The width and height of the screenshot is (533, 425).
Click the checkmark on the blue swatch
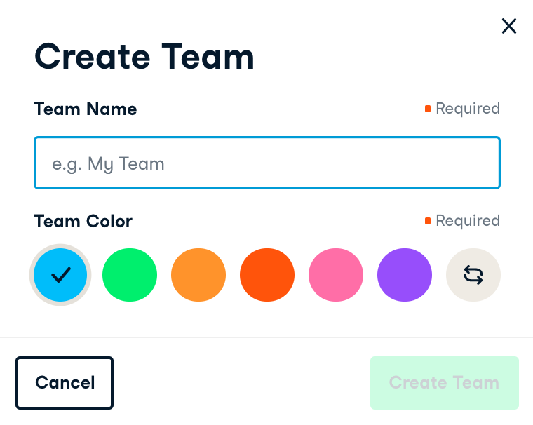point(60,276)
